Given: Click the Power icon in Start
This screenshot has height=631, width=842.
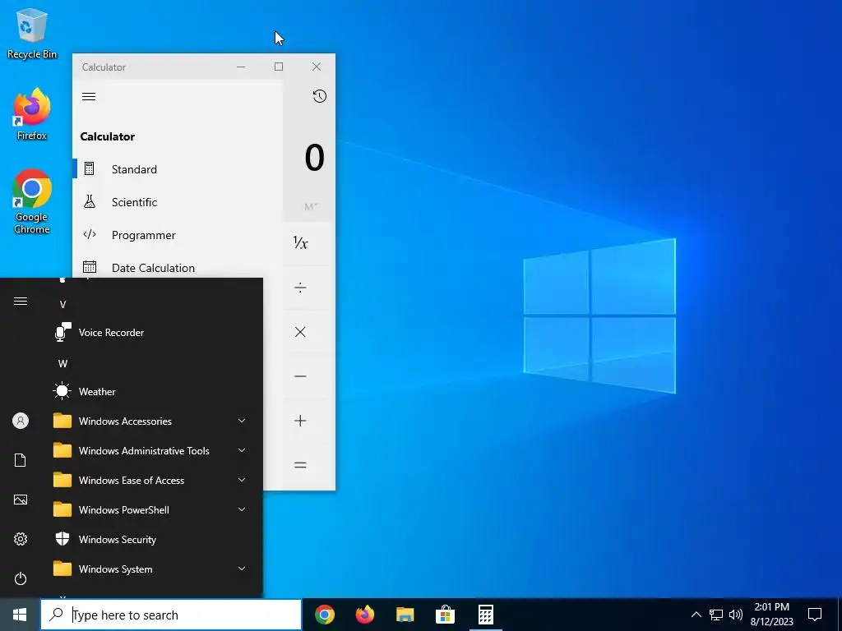Looking at the screenshot, I should pyautogui.click(x=21, y=578).
